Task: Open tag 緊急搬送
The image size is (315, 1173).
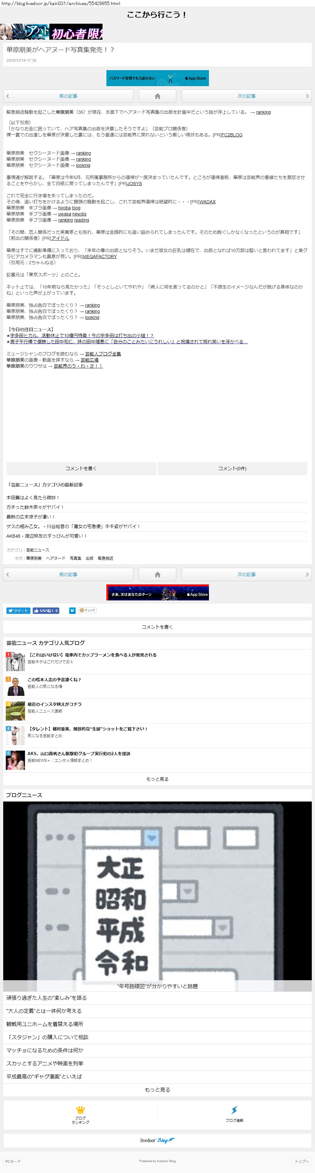Action: click(106, 558)
